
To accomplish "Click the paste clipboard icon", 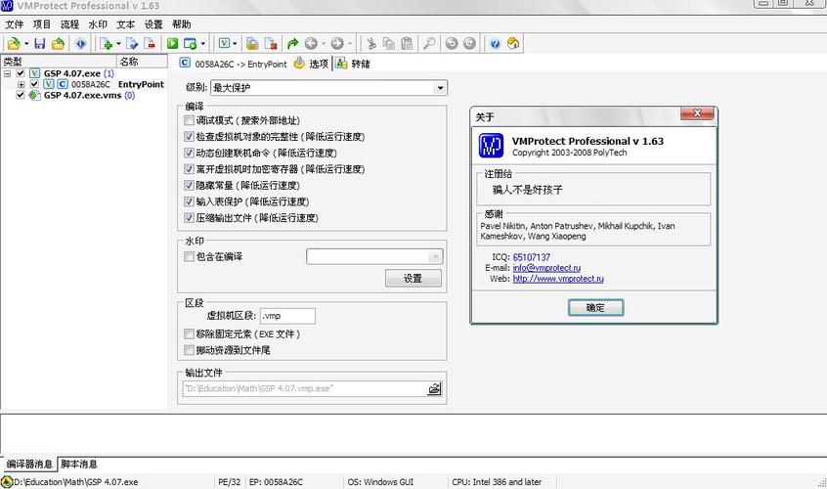I will (407, 44).
